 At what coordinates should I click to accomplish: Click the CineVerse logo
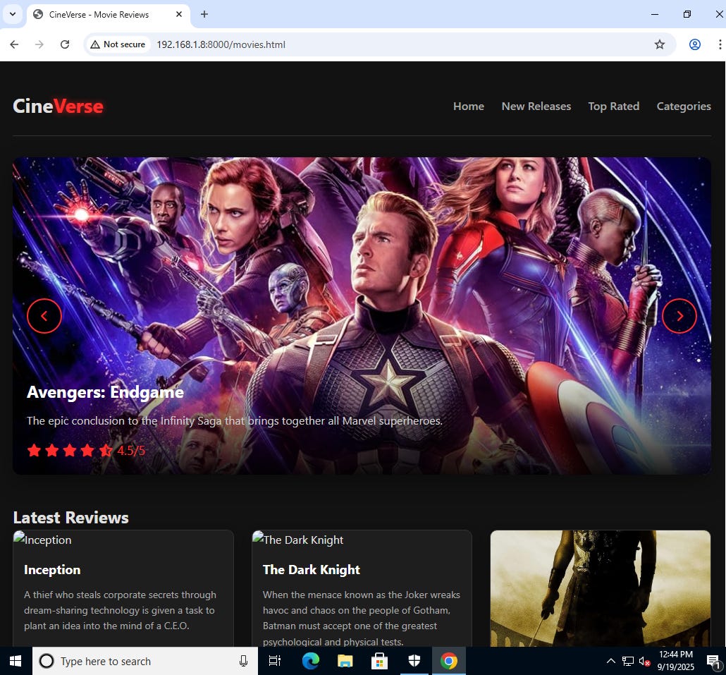coord(58,106)
